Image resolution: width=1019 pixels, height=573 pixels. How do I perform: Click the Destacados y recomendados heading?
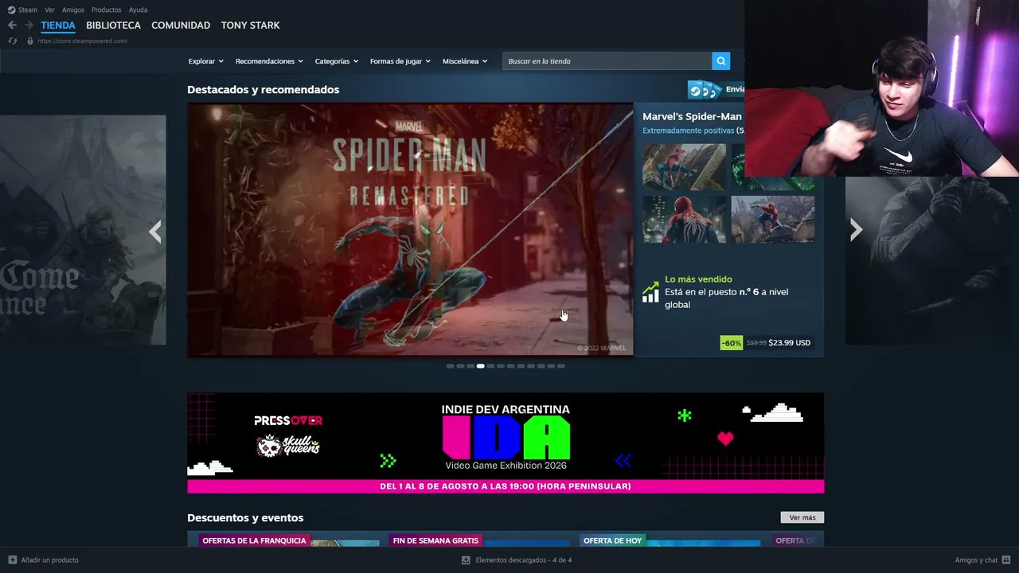coord(263,90)
